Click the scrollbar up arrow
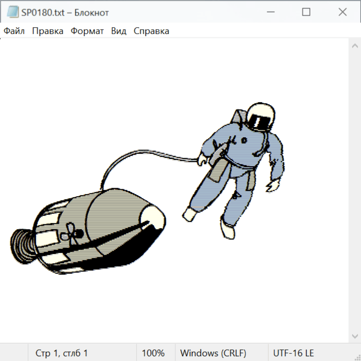Image resolution: width=361 pixels, height=361 pixels. [x=355, y=46]
